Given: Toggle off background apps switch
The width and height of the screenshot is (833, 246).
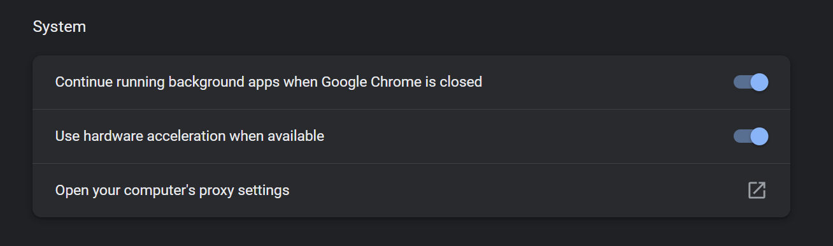Looking at the screenshot, I should coord(751,82).
